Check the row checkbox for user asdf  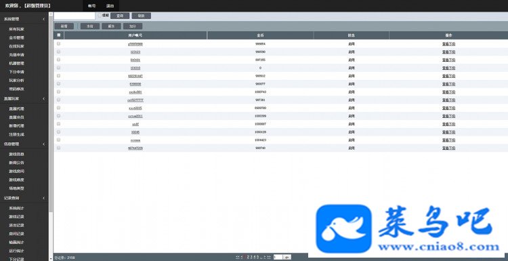59,123
